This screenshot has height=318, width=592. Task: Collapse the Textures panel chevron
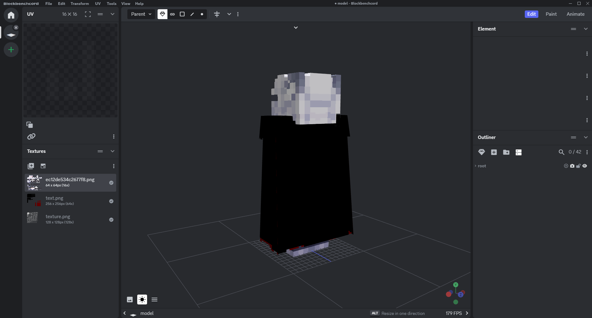tap(113, 151)
